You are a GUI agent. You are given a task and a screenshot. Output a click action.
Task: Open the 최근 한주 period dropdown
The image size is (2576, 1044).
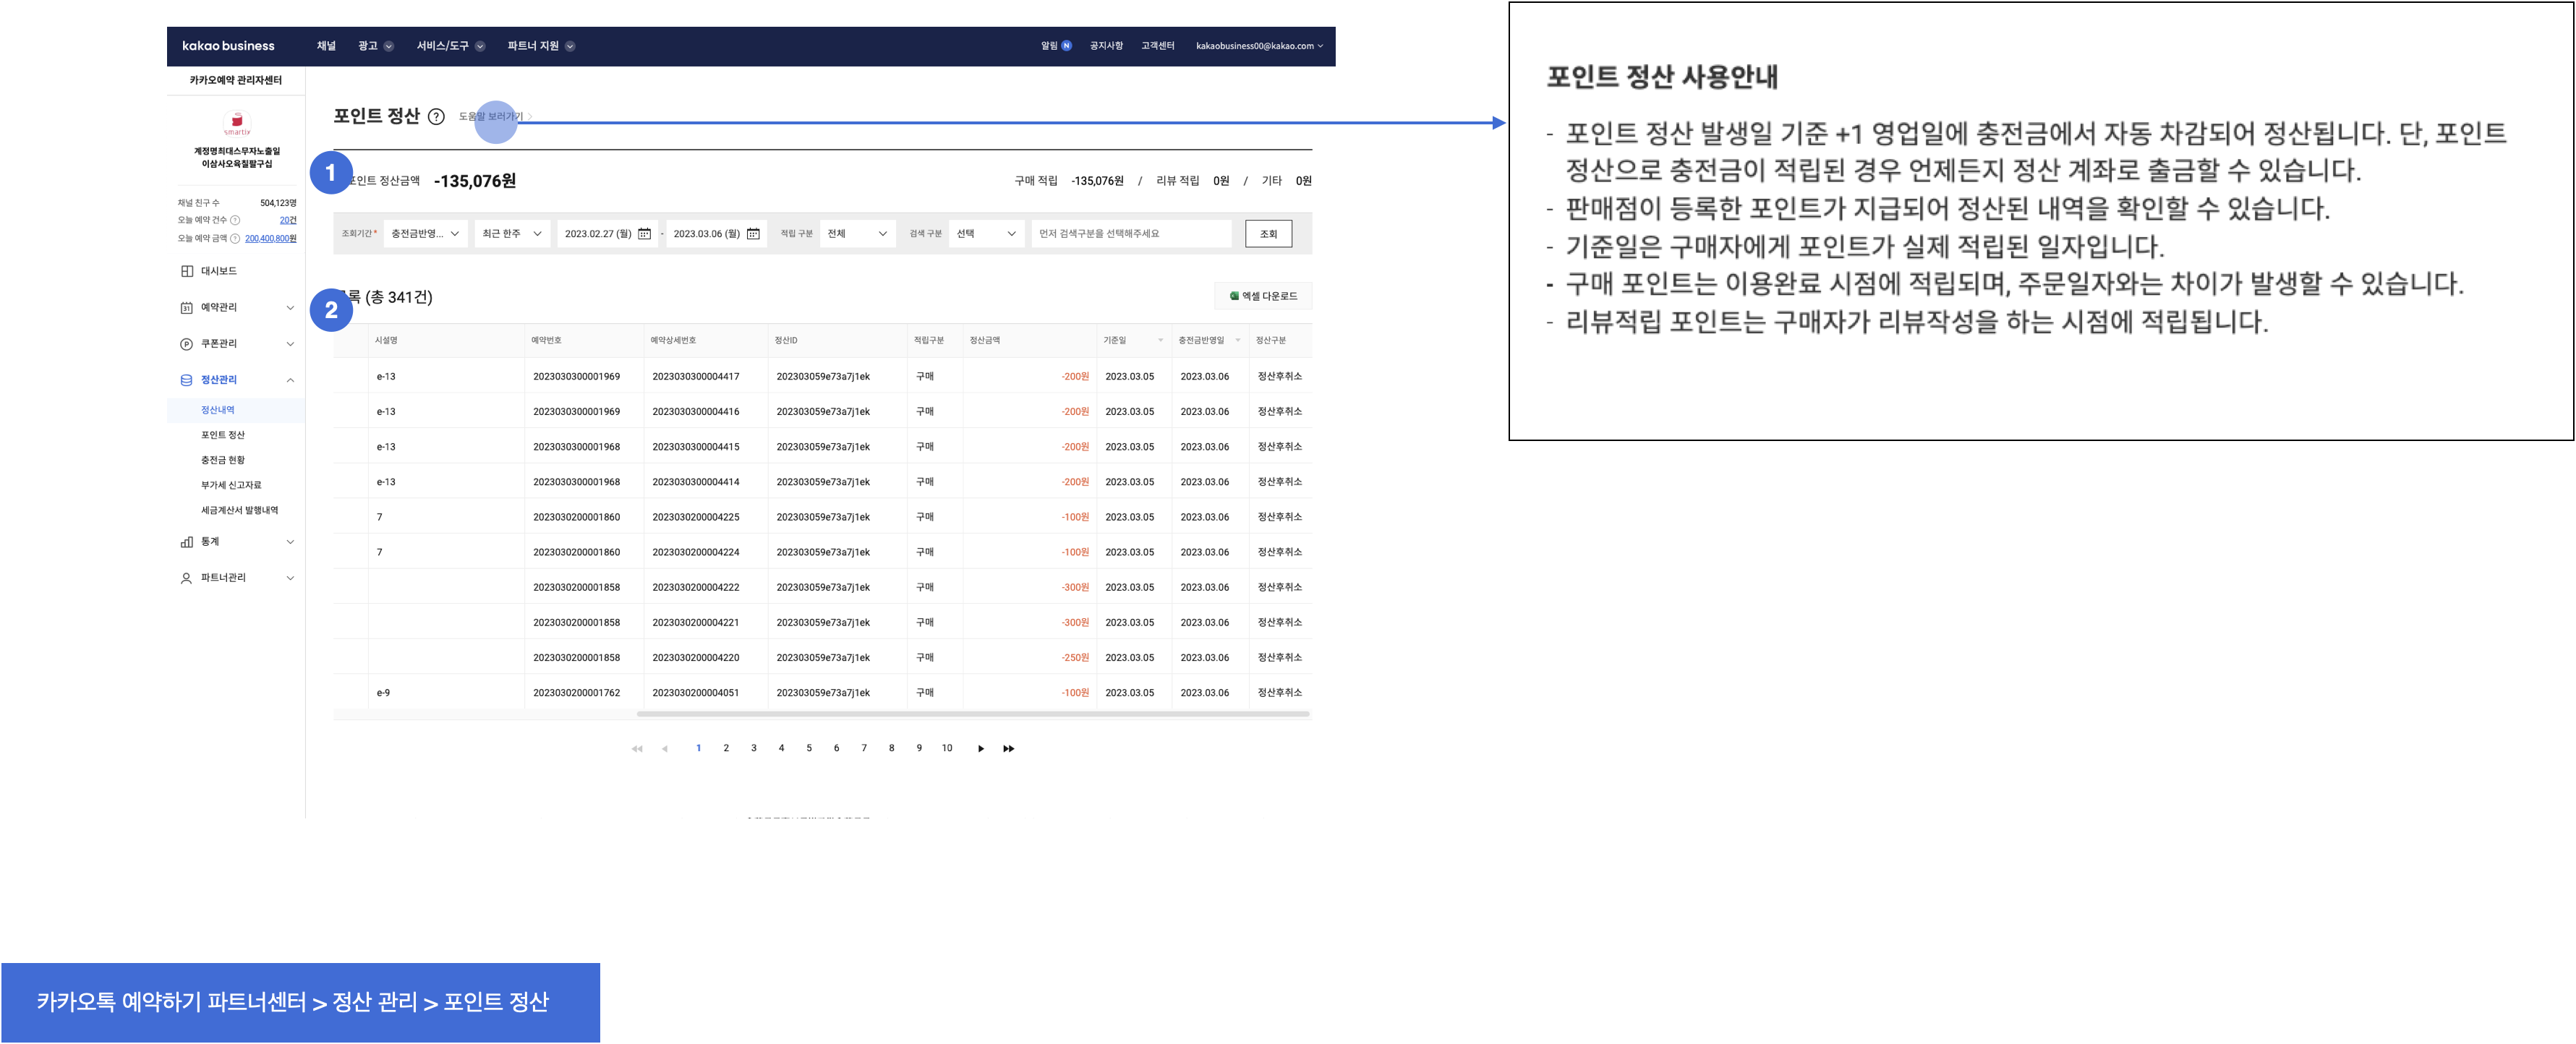pyautogui.click(x=511, y=234)
